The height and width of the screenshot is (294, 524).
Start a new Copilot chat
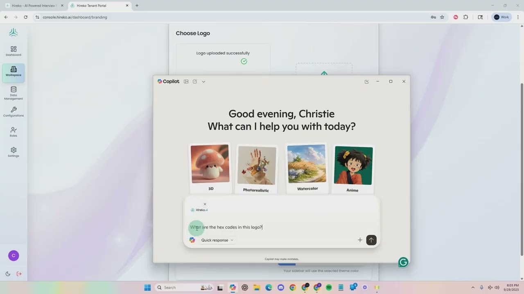(195, 81)
